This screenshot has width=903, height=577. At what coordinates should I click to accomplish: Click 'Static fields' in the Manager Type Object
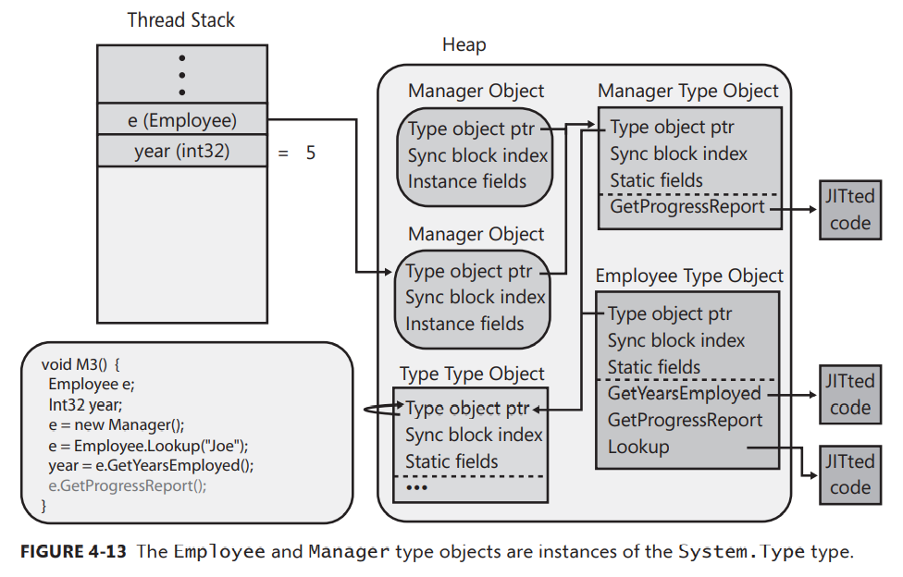[656, 180]
